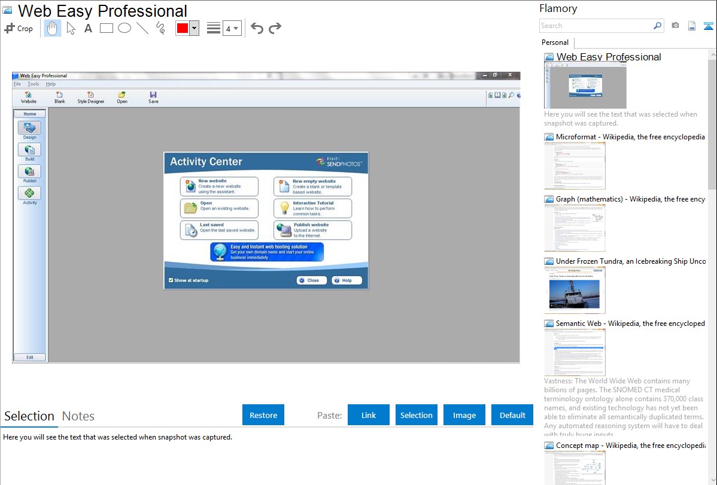Toggle the Show at startup checkbox
The image size is (717, 485).
click(x=171, y=280)
